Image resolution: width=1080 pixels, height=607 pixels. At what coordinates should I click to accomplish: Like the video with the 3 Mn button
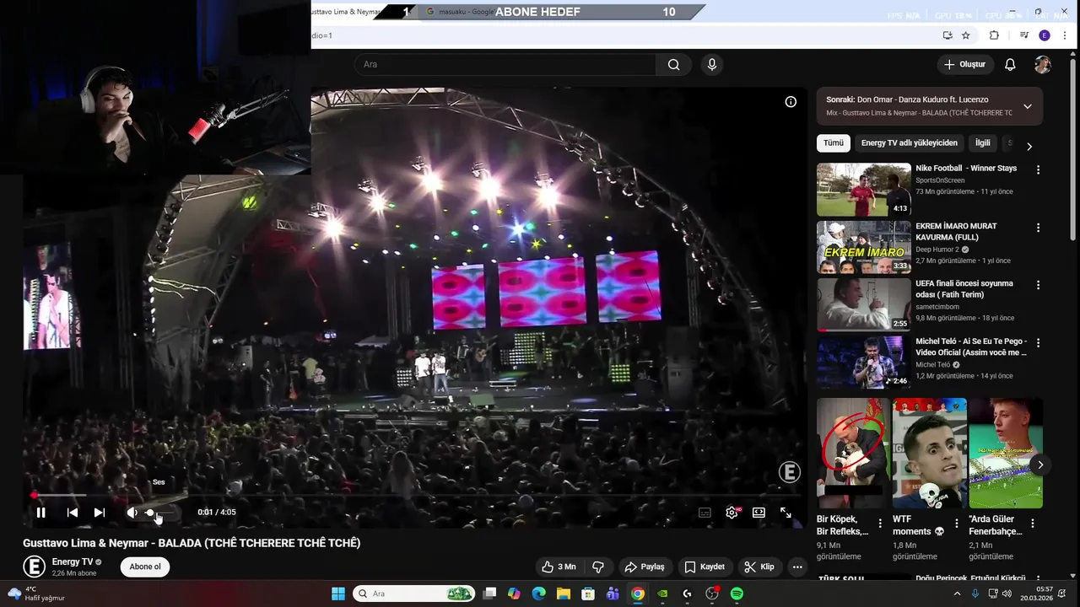(559, 567)
